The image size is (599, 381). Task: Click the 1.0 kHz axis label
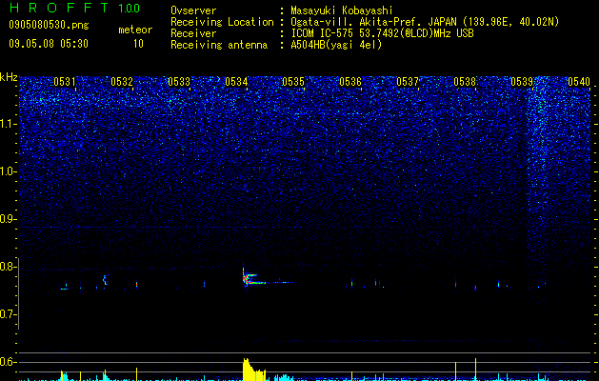(x=10, y=171)
